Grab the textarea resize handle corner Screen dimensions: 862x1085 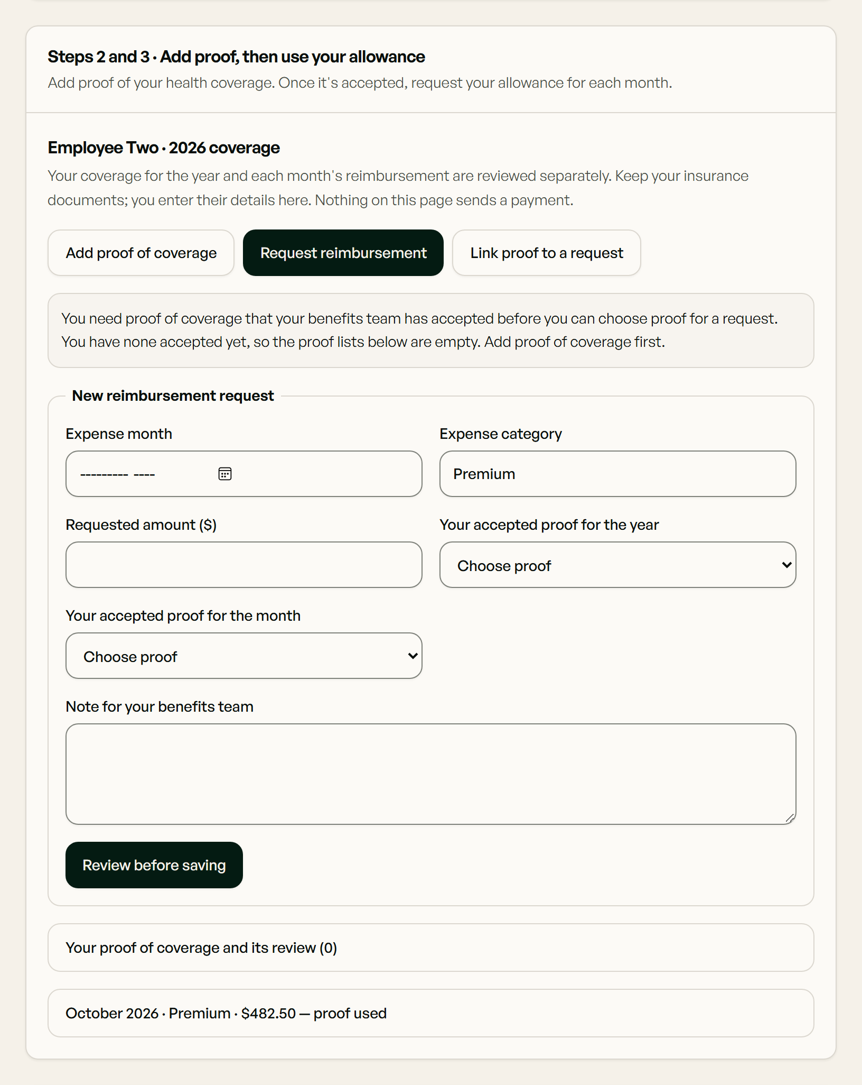click(790, 818)
